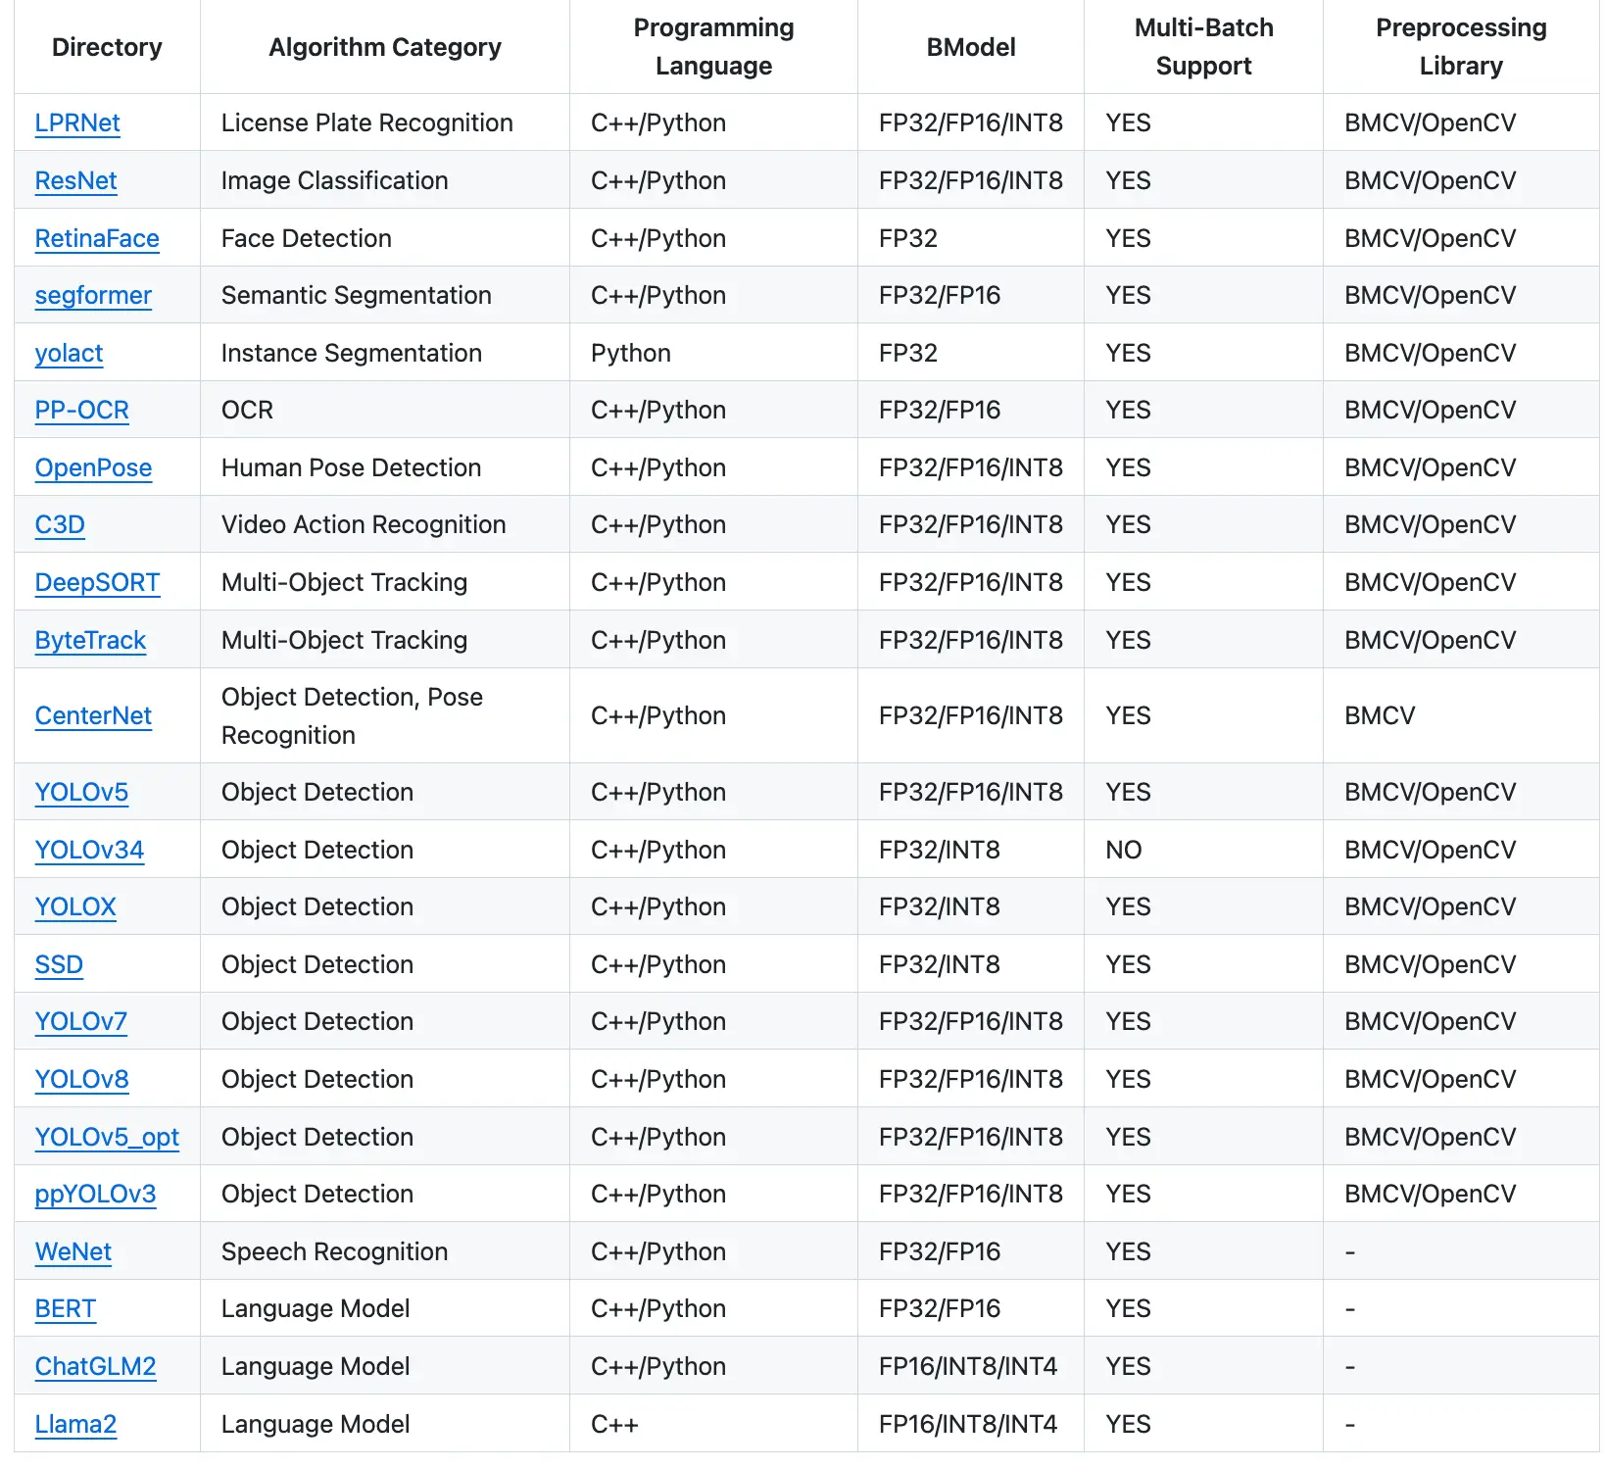The image size is (1605, 1468).
Task: Select the 'Directory' column header
Action: coord(107,47)
